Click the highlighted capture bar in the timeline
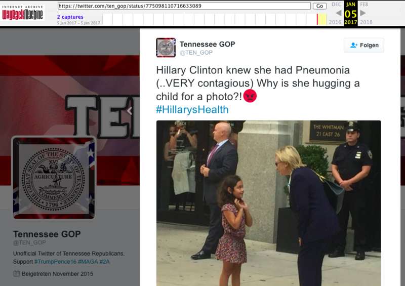This screenshot has width=405, height=286. tap(321, 19)
